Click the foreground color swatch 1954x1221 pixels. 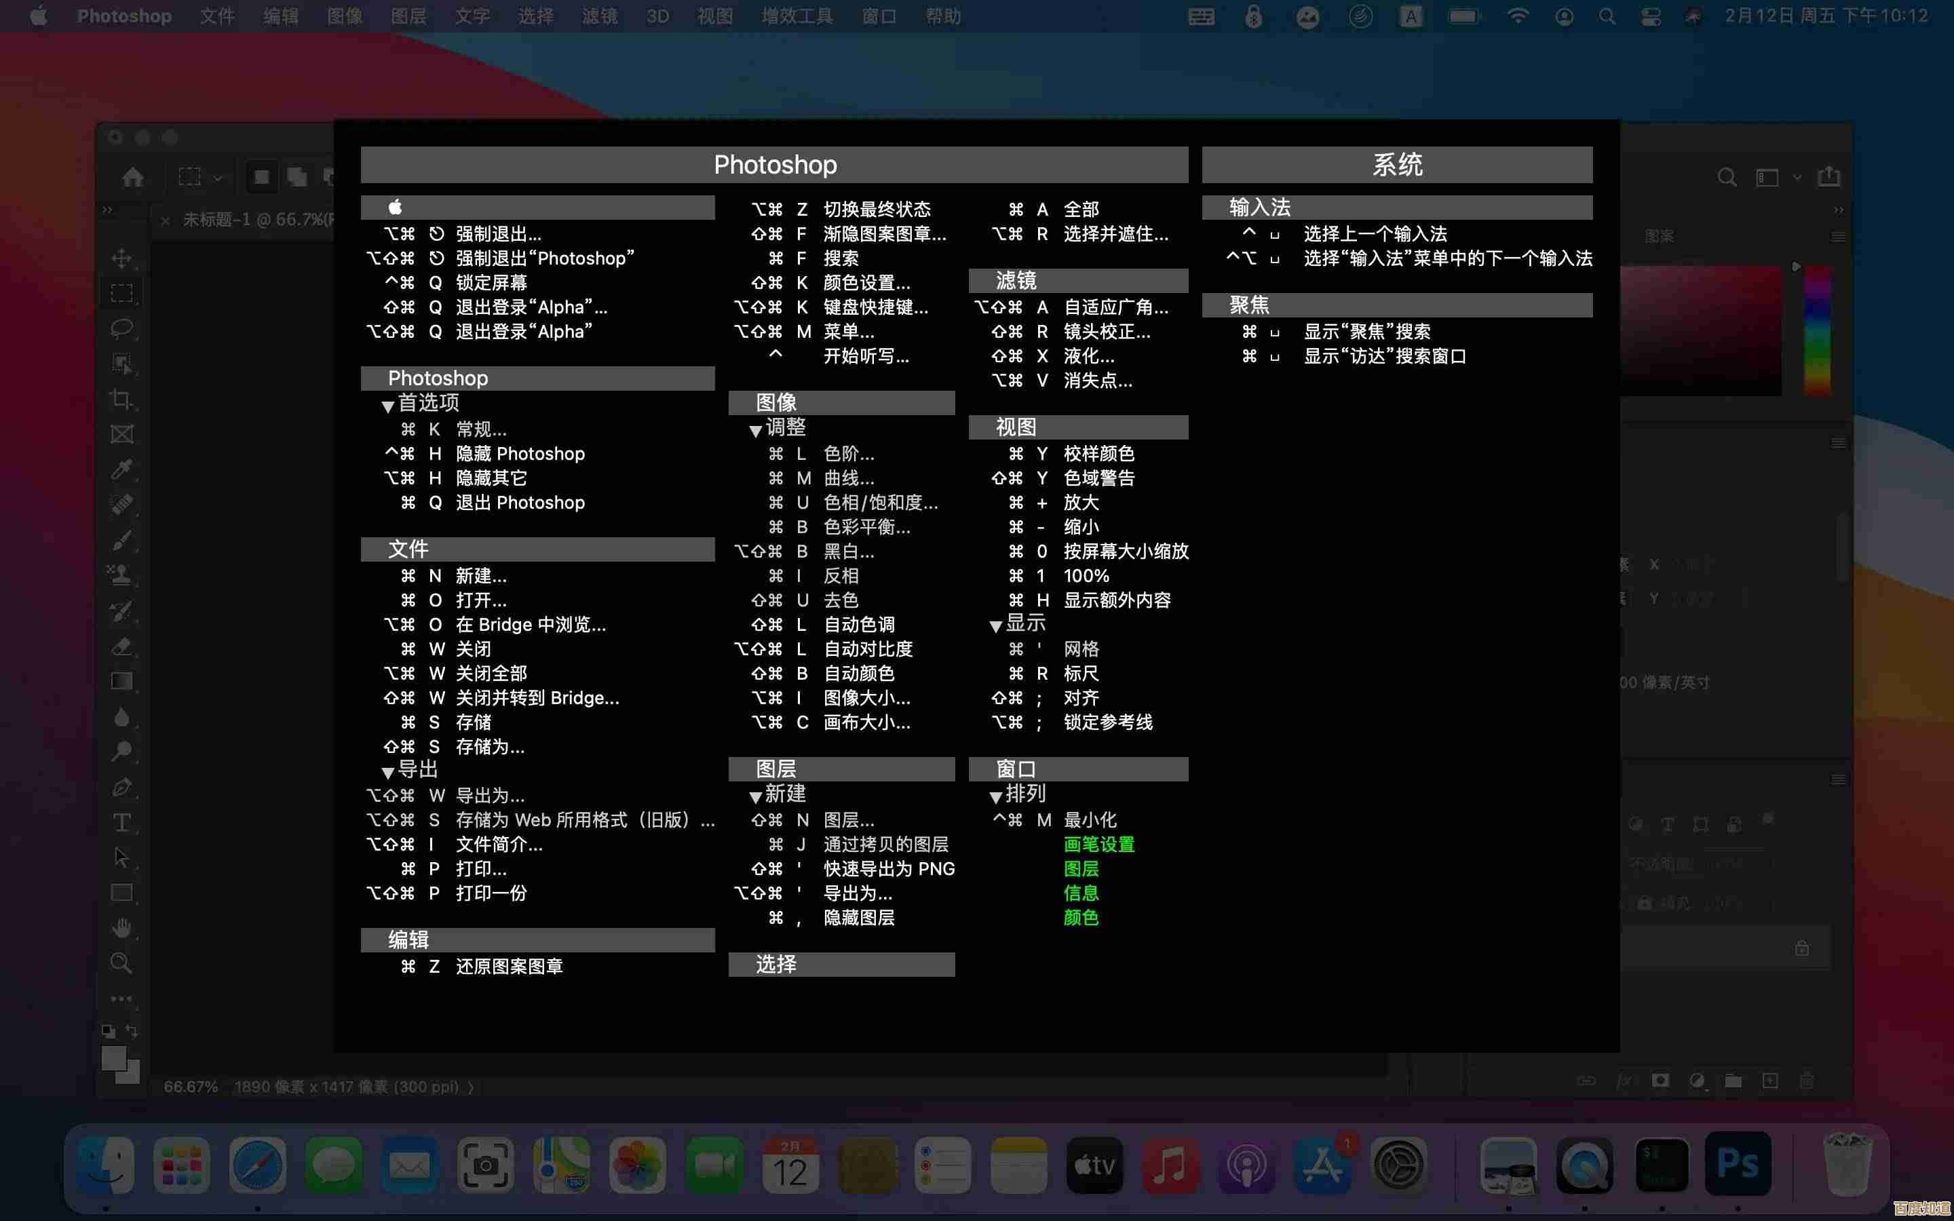pyautogui.click(x=113, y=1059)
